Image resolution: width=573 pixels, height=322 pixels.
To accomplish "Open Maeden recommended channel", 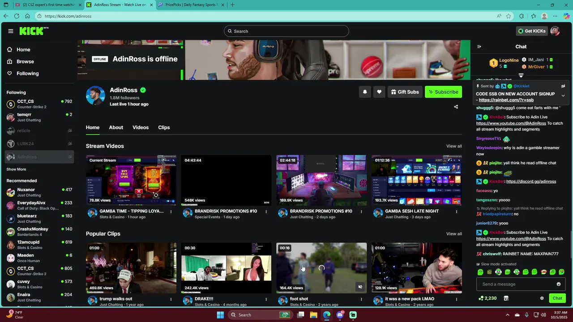I will (x=39, y=258).
